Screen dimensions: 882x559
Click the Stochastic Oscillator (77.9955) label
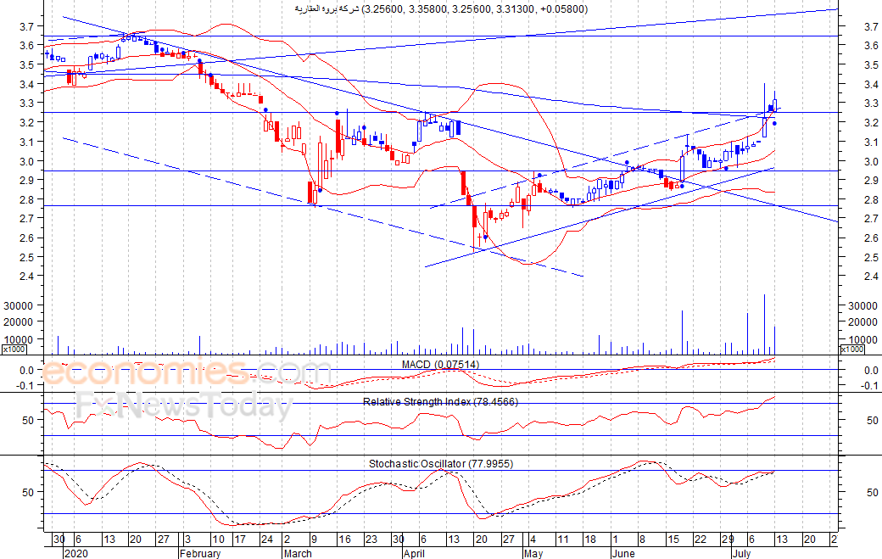pos(441,464)
